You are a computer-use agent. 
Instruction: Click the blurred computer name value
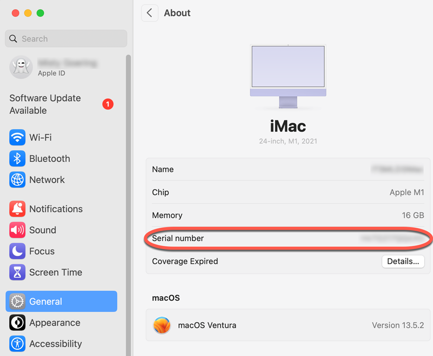click(397, 169)
